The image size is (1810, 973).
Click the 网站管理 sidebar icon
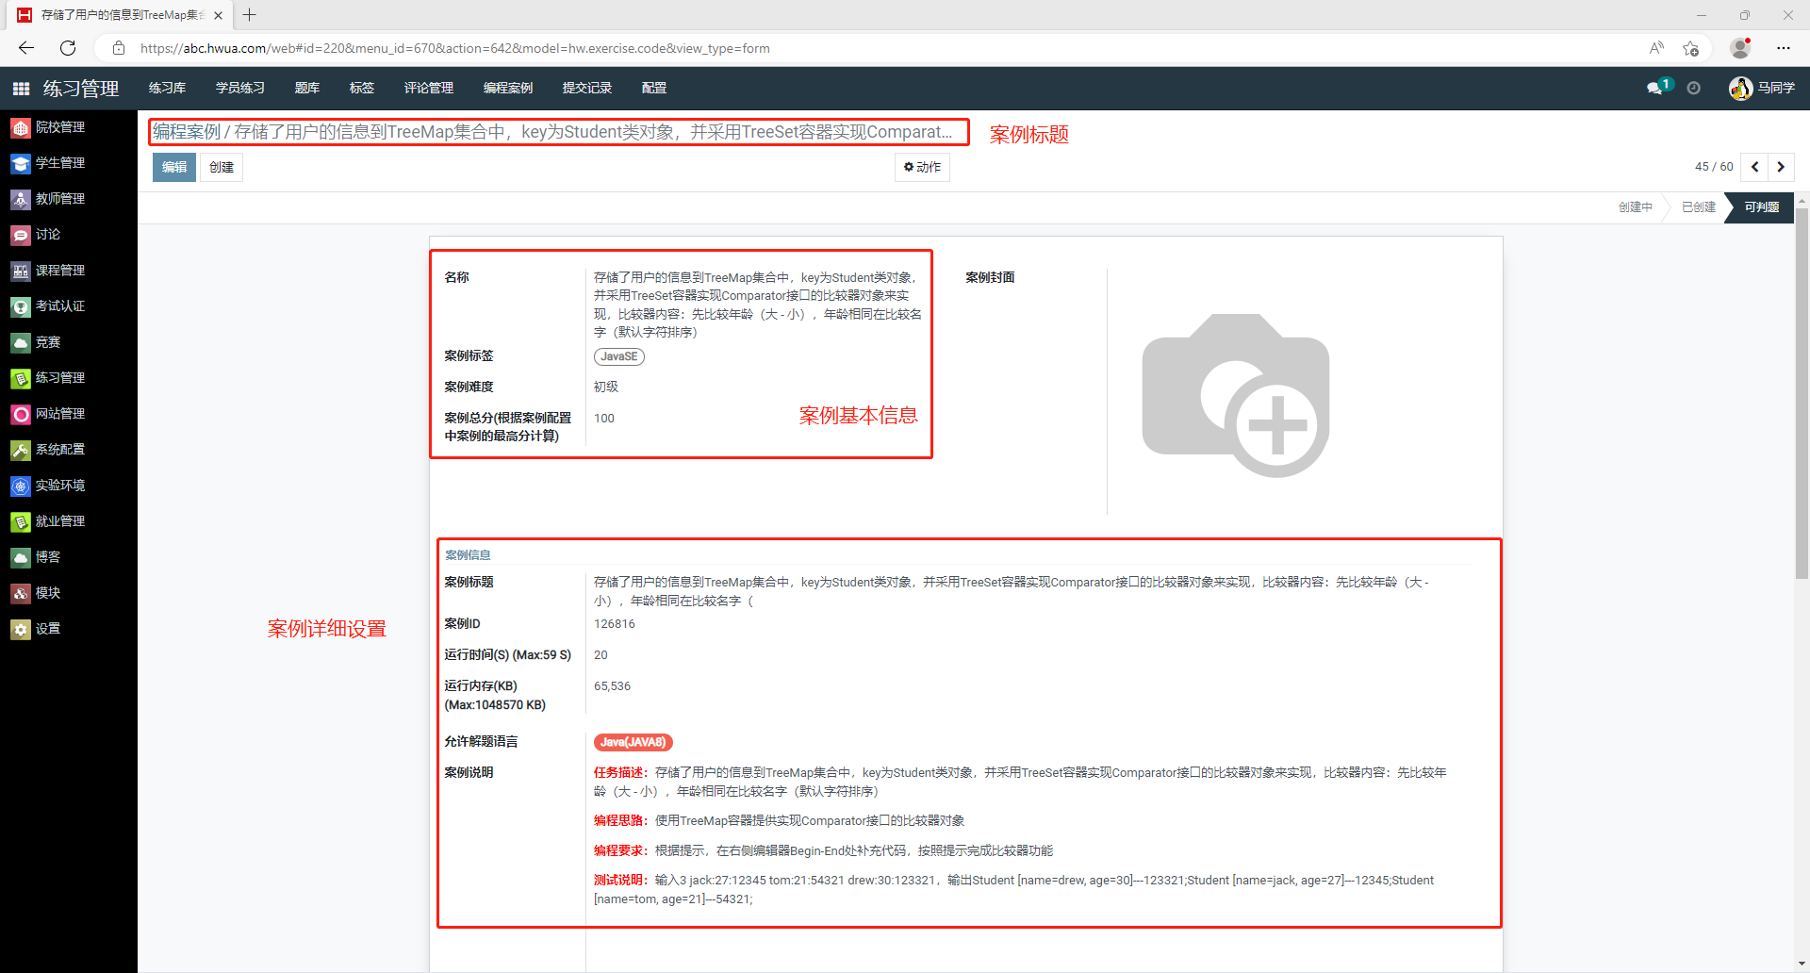[21, 414]
